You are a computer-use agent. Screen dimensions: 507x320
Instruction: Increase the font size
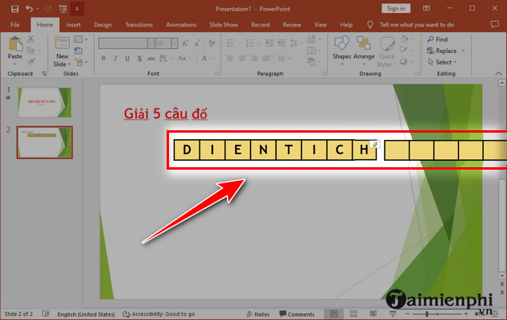point(184,43)
